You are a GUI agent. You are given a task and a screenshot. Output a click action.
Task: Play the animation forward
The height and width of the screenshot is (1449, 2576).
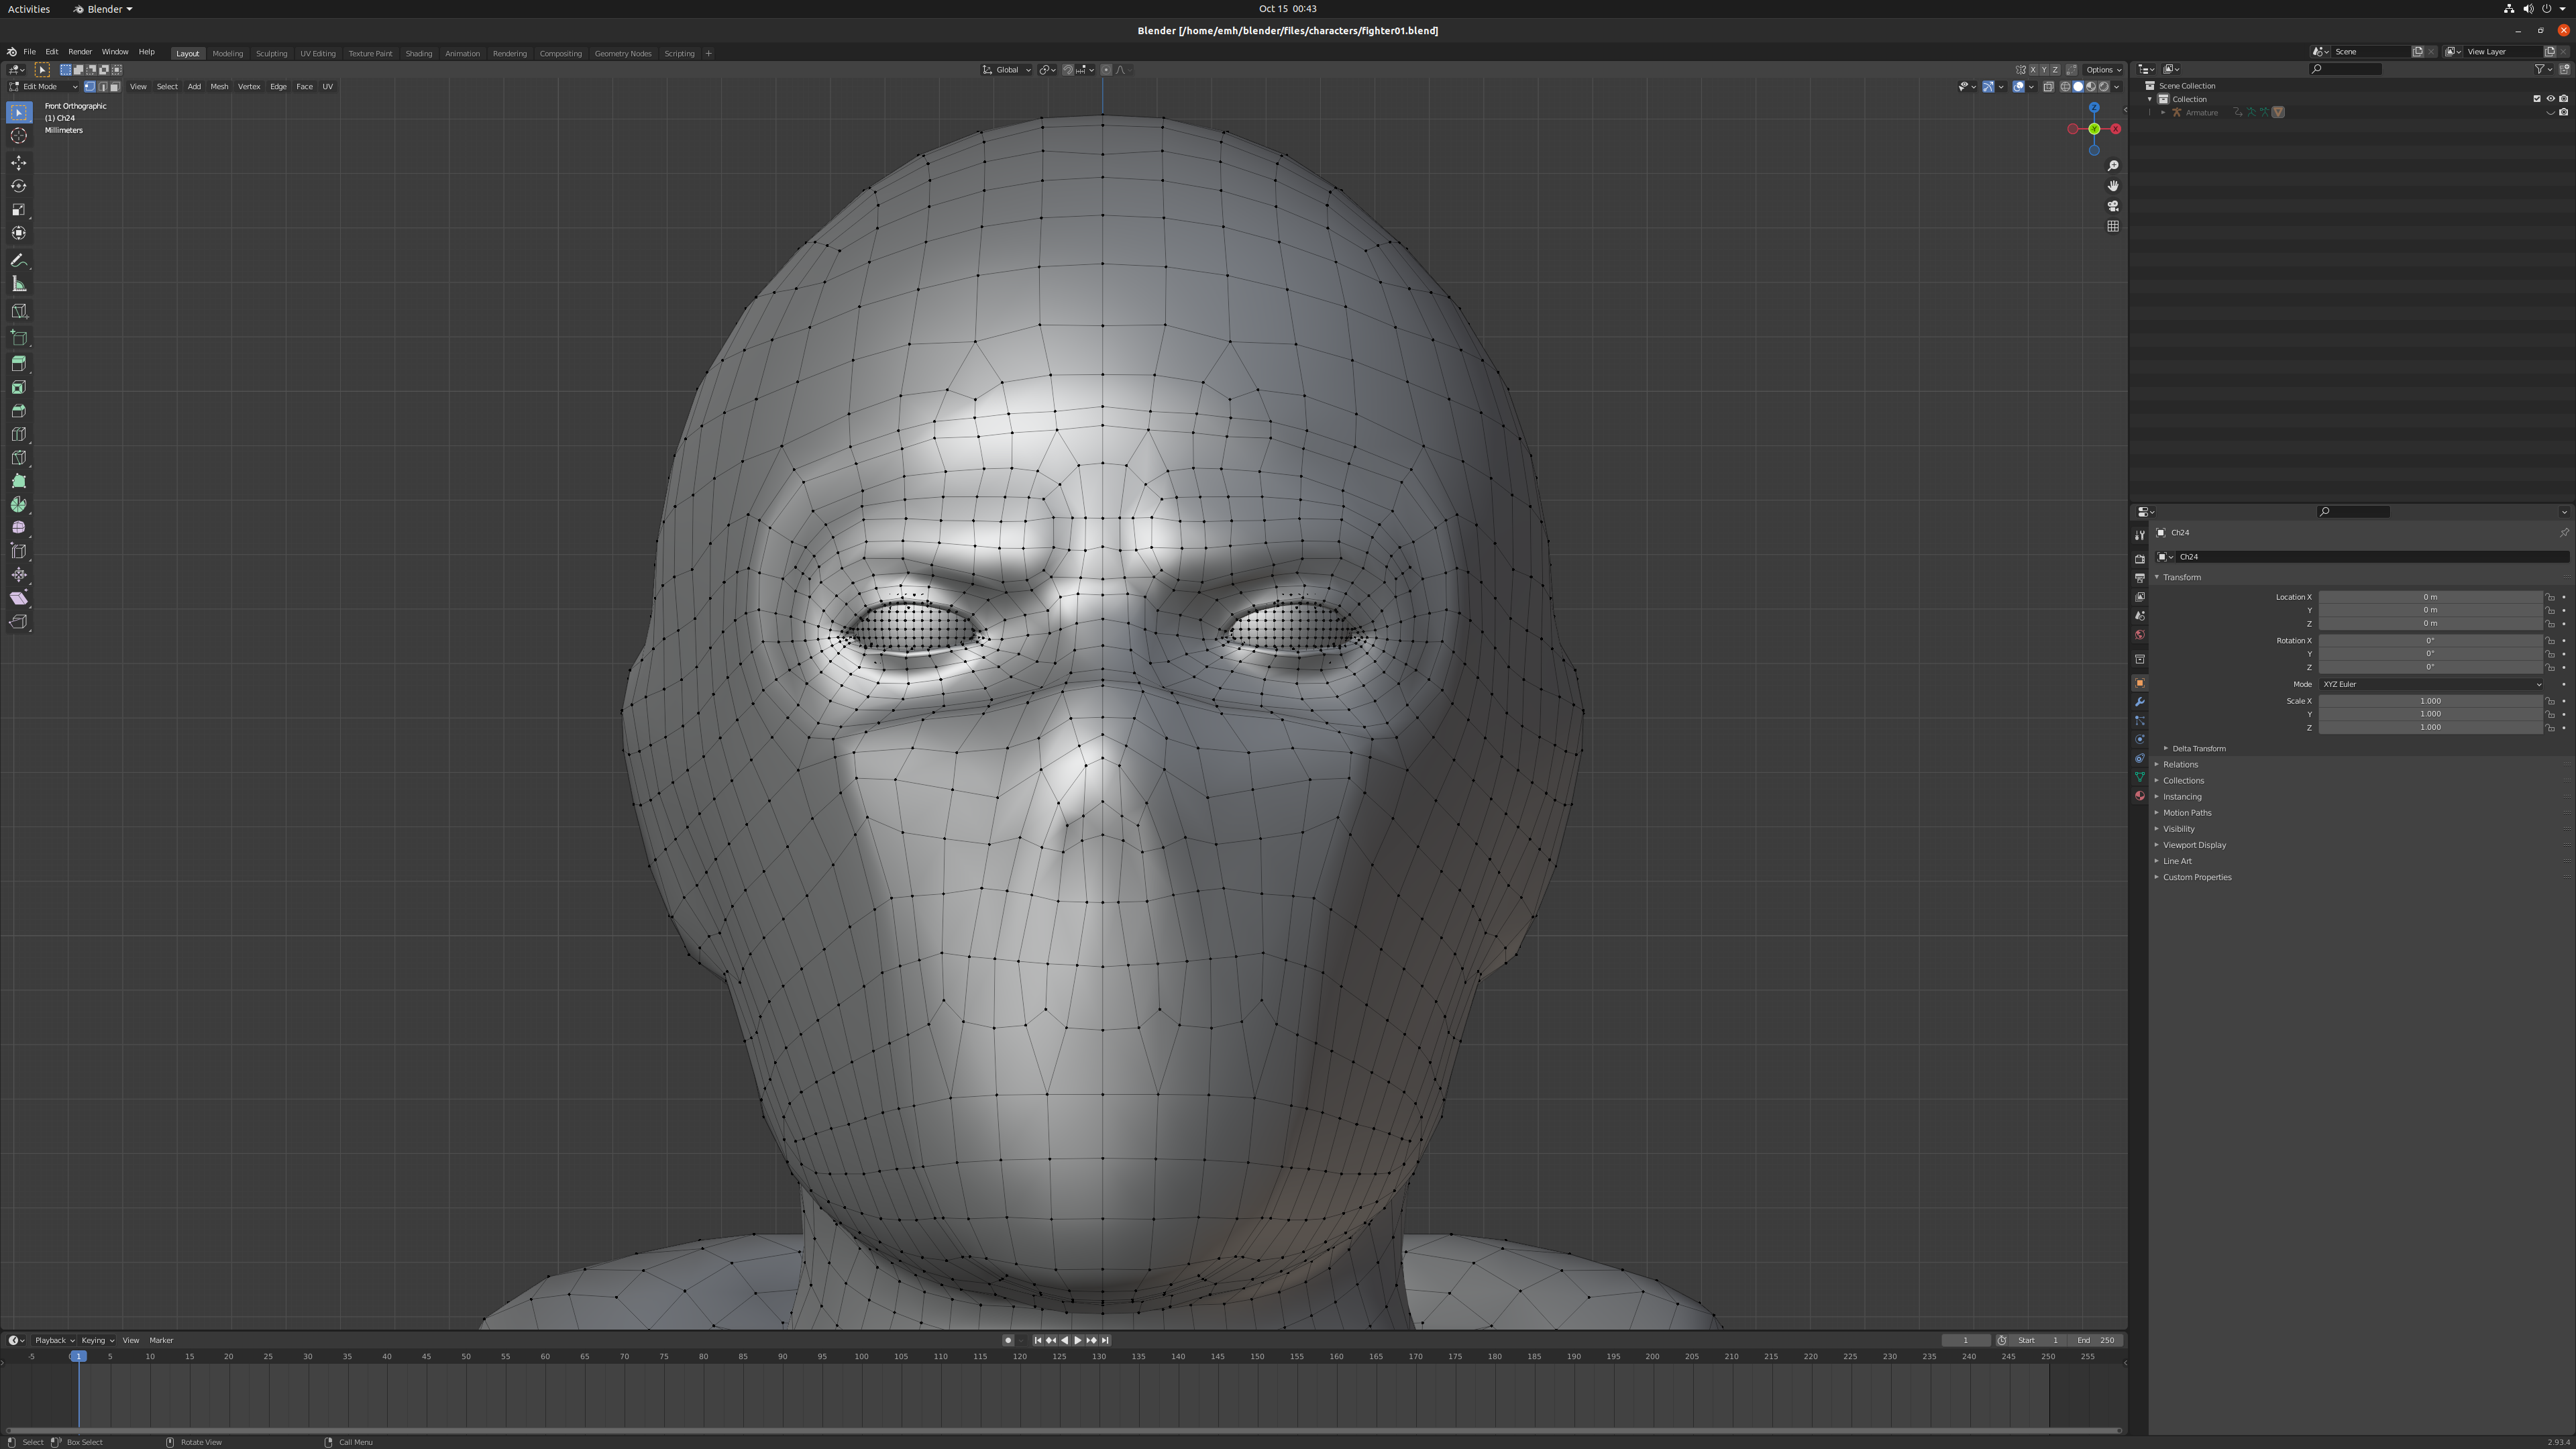pos(1077,1341)
